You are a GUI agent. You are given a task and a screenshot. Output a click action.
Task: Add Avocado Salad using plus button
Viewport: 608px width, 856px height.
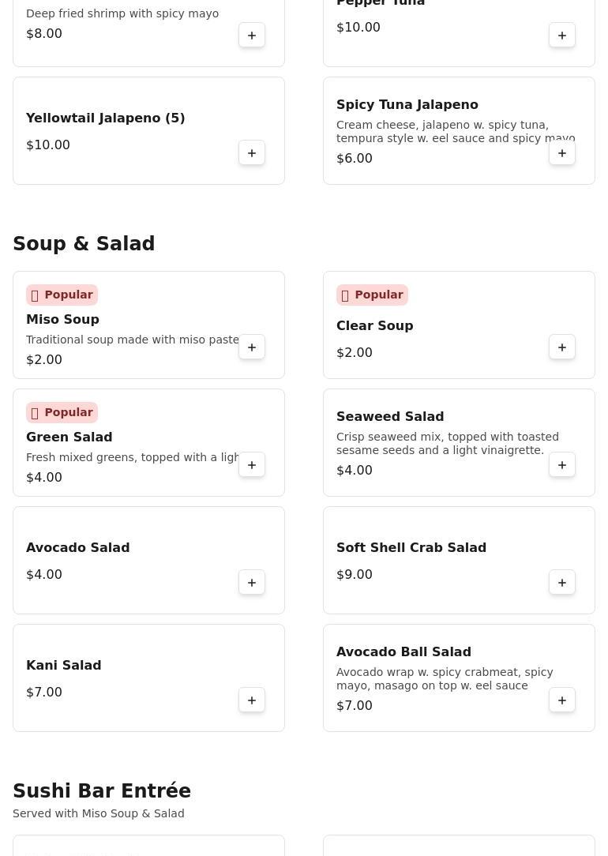(x=252, y=583)
